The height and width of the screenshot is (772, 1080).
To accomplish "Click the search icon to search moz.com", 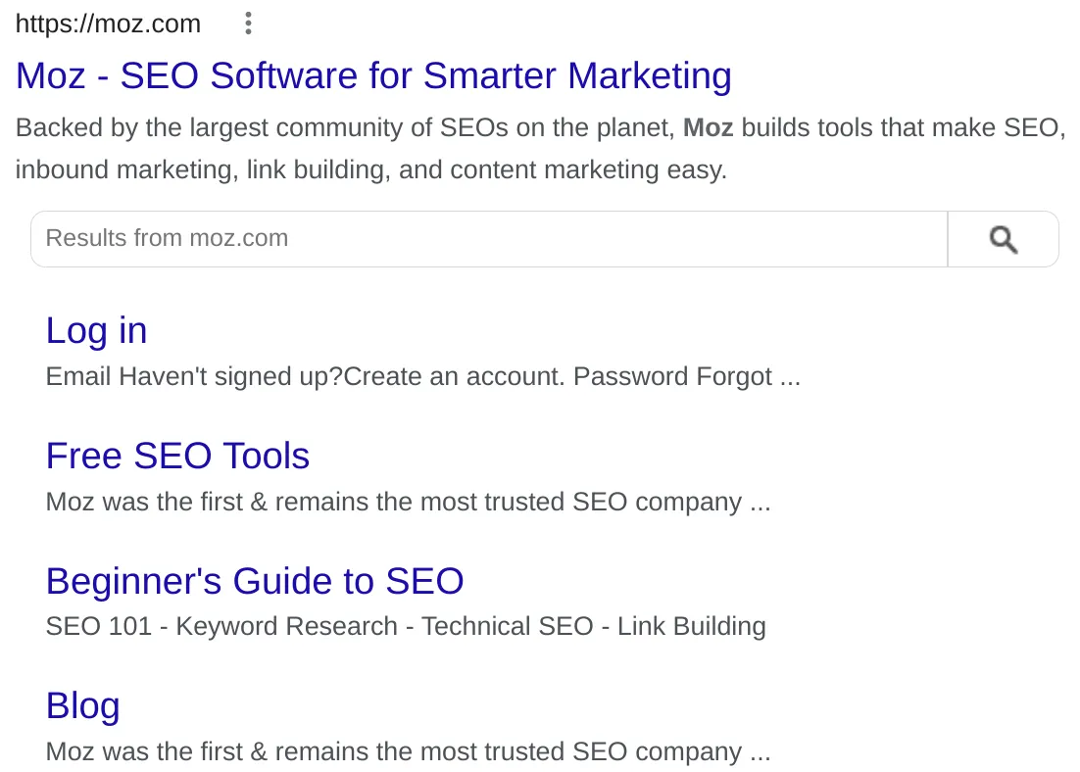I will click(x=1003, y=238).
